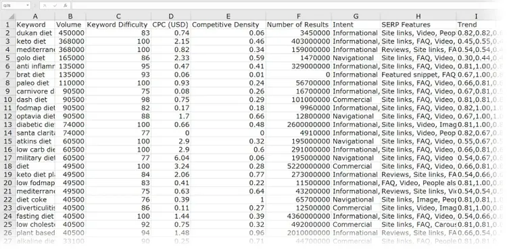Screen dimensions: 507x249
Task: Select Number of Results cell 5220000000
Action: point(298,166)
